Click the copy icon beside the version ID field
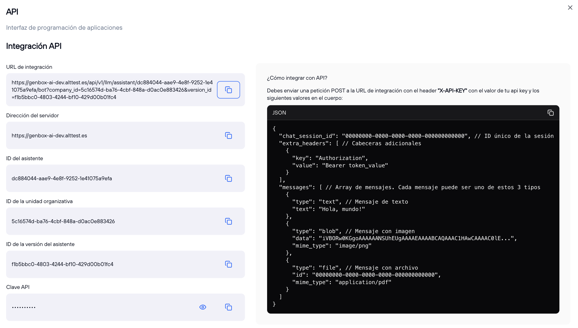 coord(228,264)
